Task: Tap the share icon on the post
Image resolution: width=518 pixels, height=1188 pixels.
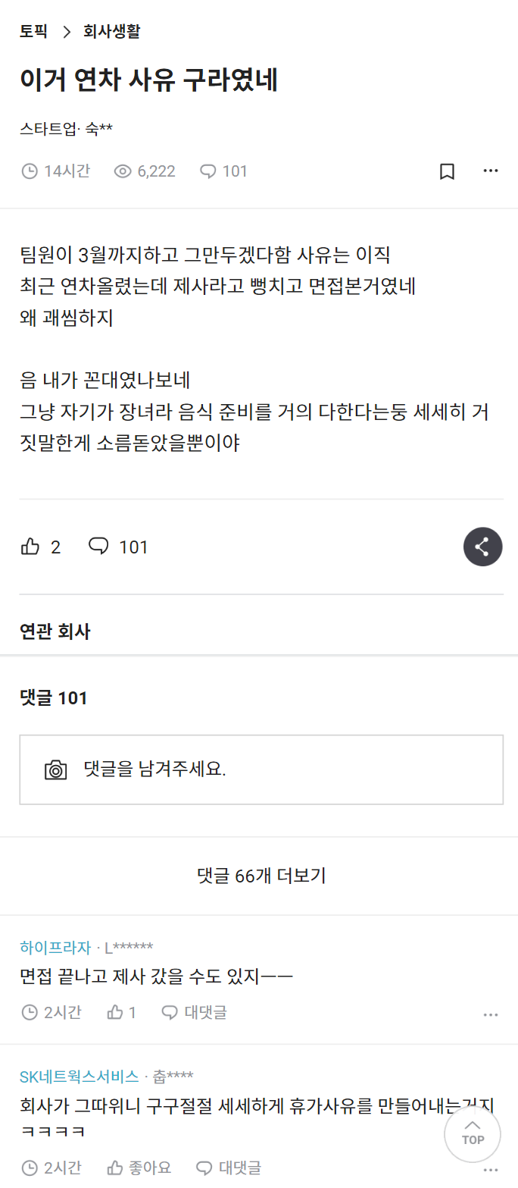Action: coord(482,546)
